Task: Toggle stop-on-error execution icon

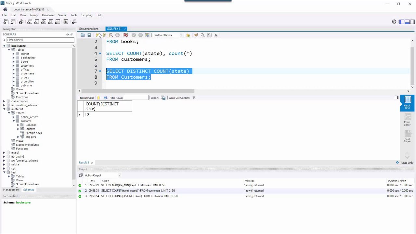Action: tap(125, 35)
